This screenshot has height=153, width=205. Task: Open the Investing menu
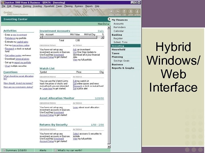[37, 6]
